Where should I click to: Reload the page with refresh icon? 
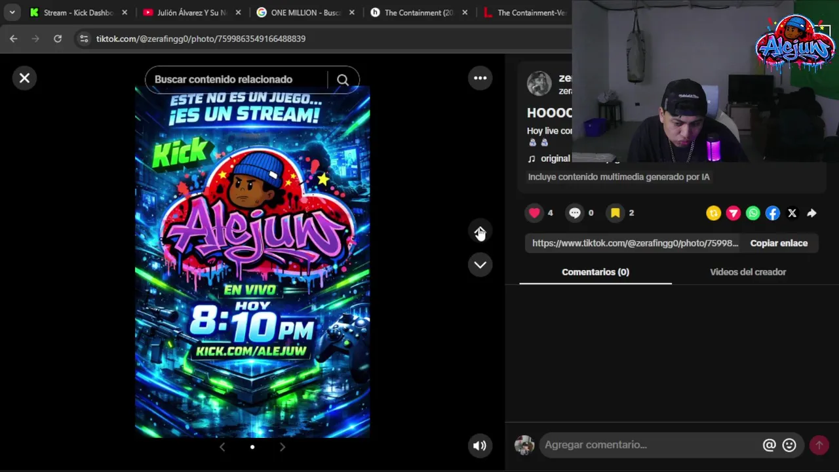tap(58, 39)
